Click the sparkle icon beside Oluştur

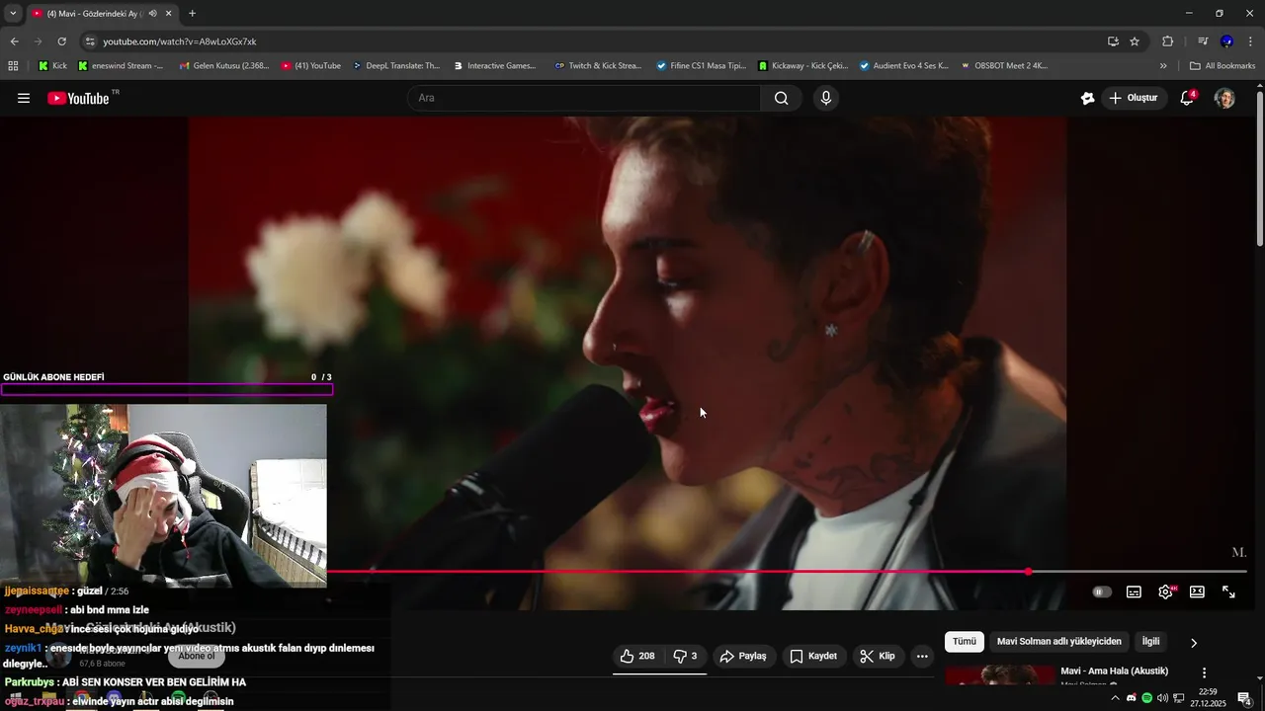1087,98
